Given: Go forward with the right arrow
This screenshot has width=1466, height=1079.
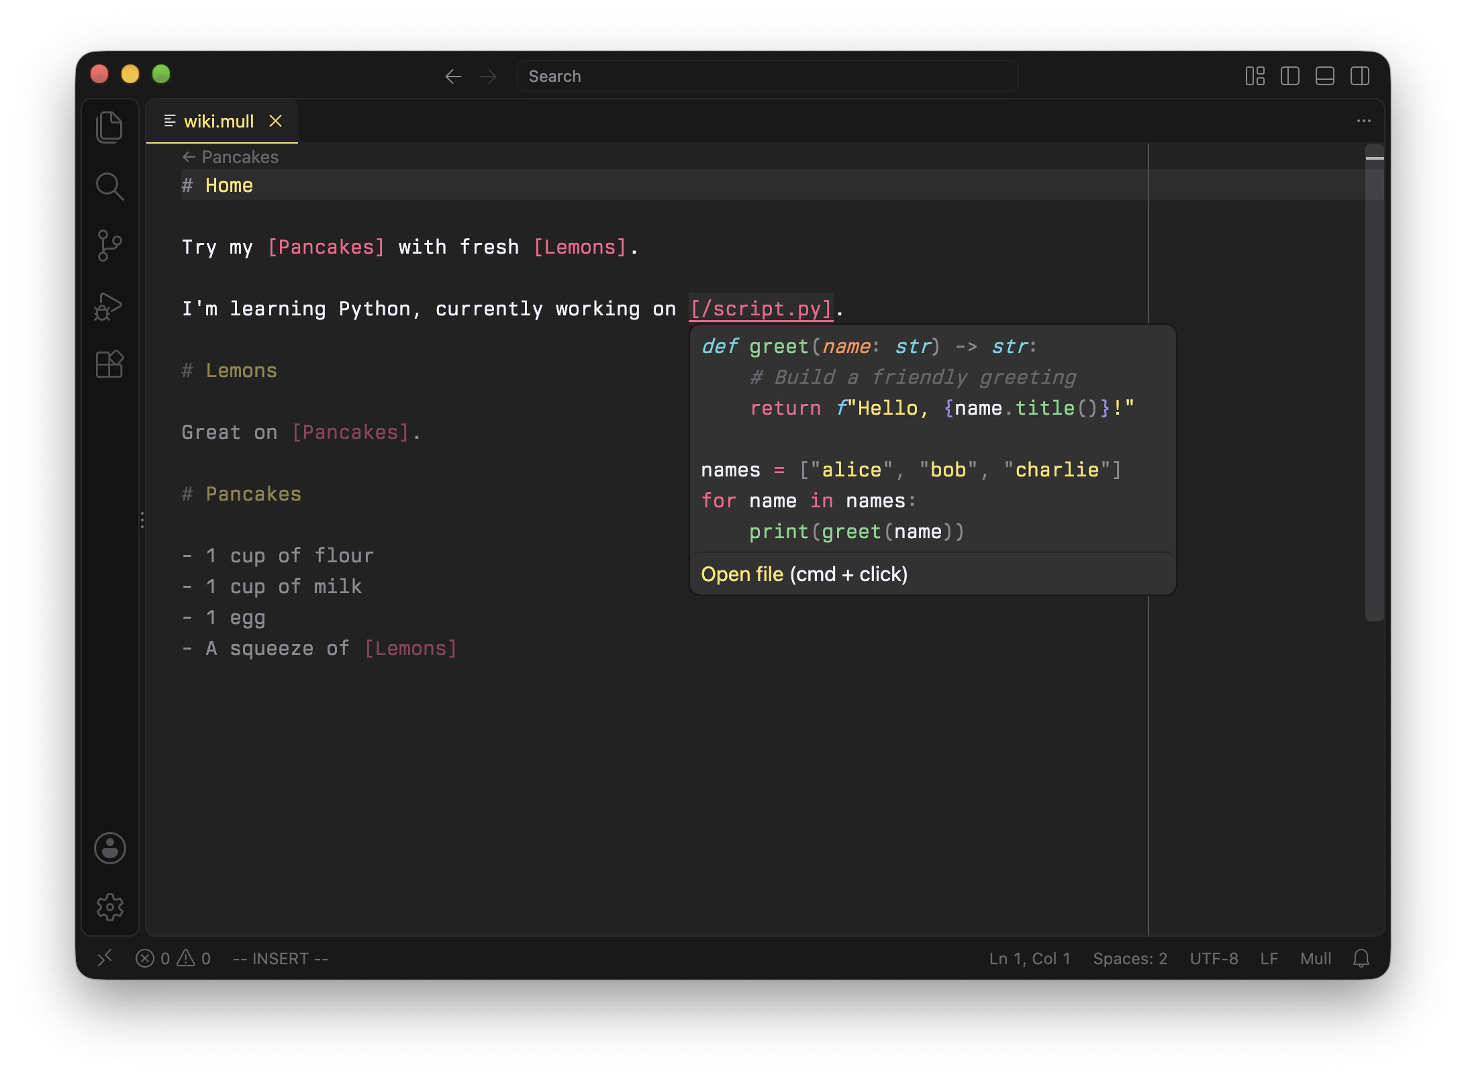Looking at the screenshot, I should 489,76.
